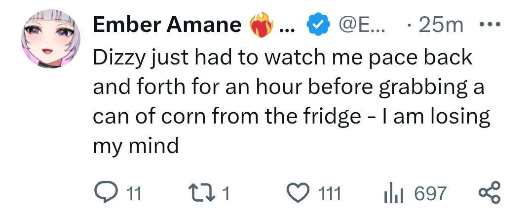Click the Ember Amane display name
This screenshot has height=218, width=529.
[x=167, y=25]
